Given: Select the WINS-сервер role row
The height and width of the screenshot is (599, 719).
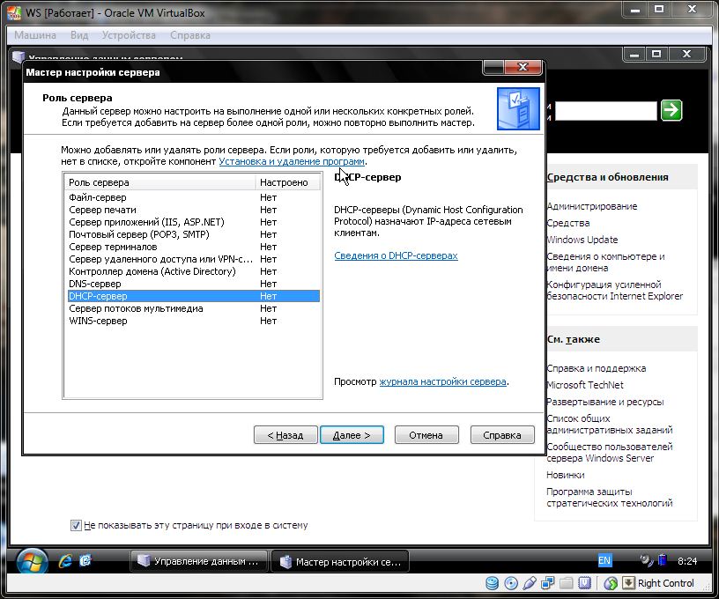Looking at the screenshot, I should pyautogui.click(x=193, y=321).
